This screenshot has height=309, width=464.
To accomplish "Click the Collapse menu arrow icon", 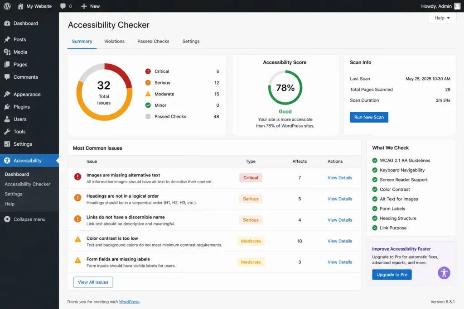I will point(7,219).
